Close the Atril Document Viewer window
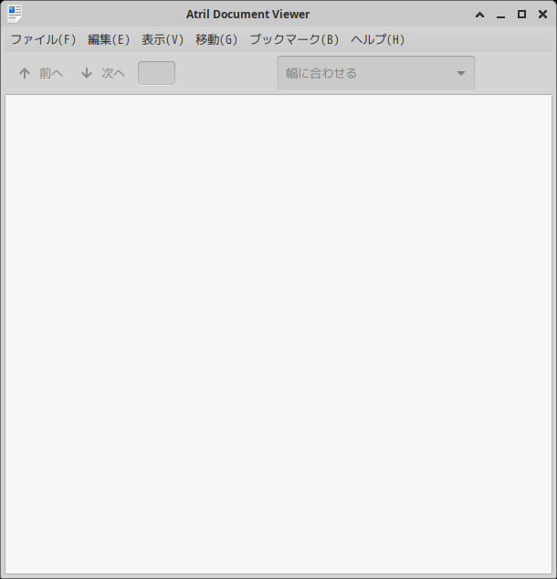557x579 pixels. pyautogui.click(x=542, y=15)
